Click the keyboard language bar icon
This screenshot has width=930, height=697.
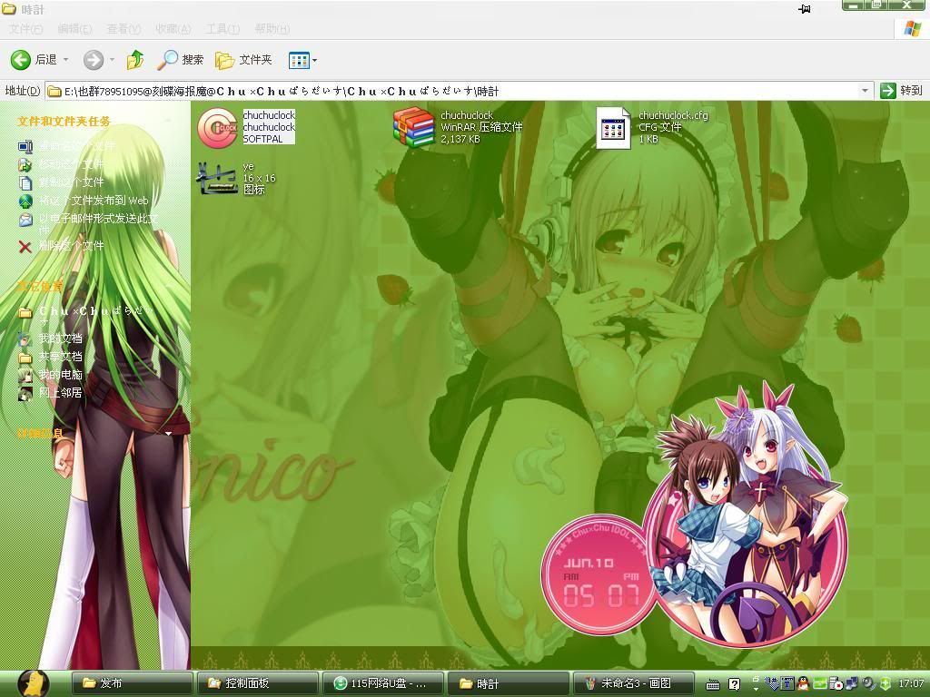713,684
